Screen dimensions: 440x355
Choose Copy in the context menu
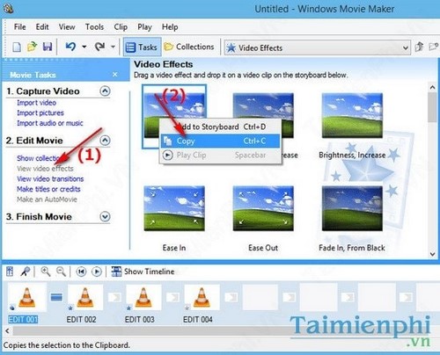[220, 141]
